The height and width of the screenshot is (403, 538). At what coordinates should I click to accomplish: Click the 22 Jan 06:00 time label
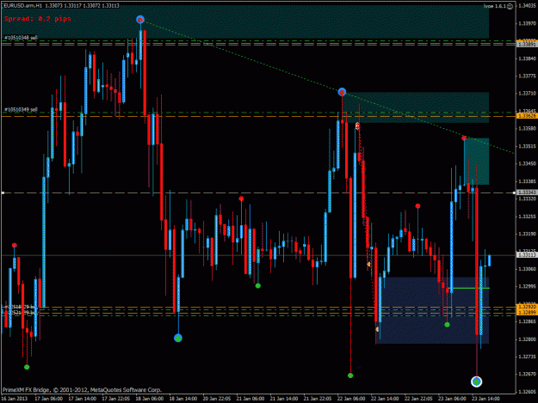(x=350, y=399)
